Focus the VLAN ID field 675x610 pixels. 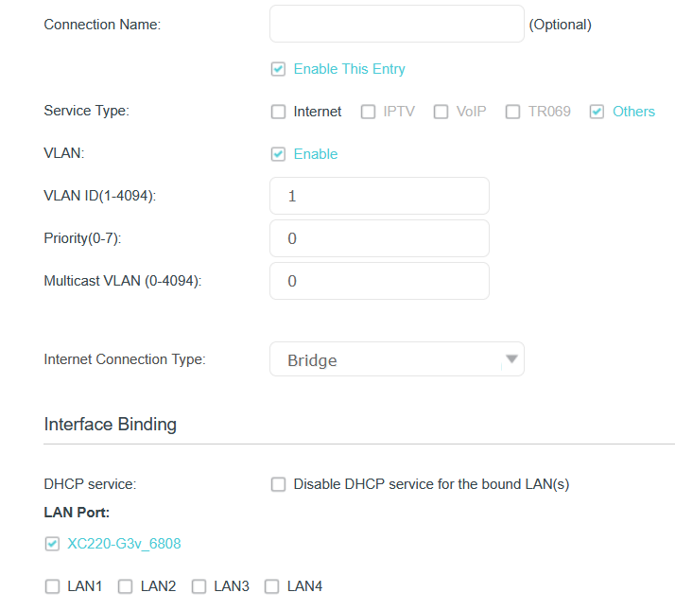(x=379, y=197)
